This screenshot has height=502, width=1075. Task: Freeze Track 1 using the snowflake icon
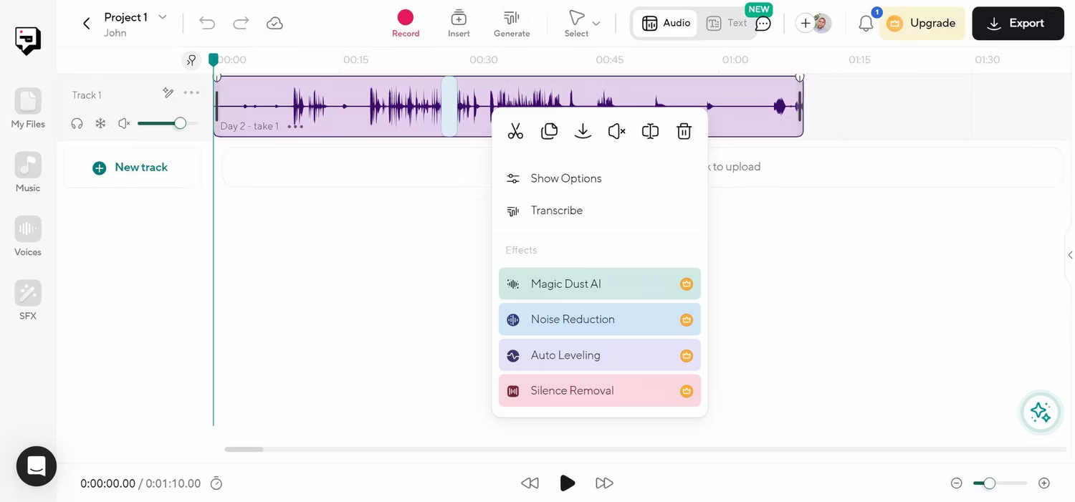(100, 123)
